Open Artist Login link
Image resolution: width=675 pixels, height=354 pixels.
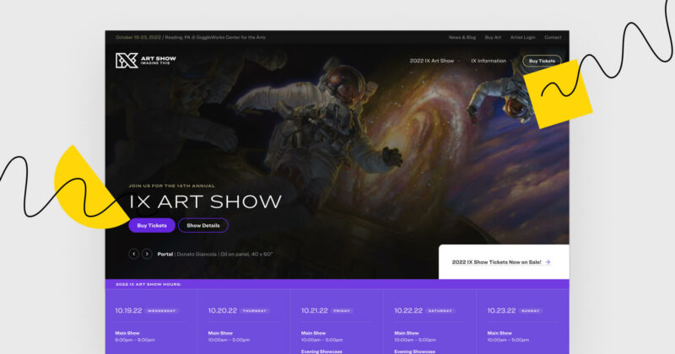click(522, 37)
